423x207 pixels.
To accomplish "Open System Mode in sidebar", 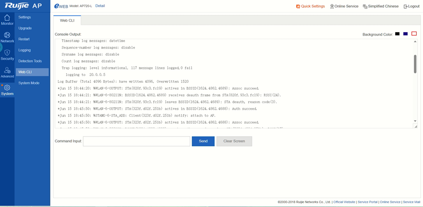I will pos(29,83).
